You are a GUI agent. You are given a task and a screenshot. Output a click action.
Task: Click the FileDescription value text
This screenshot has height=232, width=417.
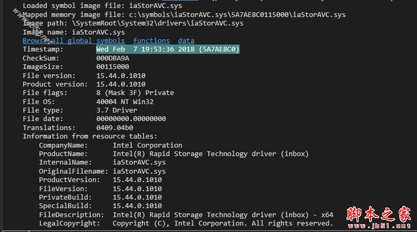(223, 215)
